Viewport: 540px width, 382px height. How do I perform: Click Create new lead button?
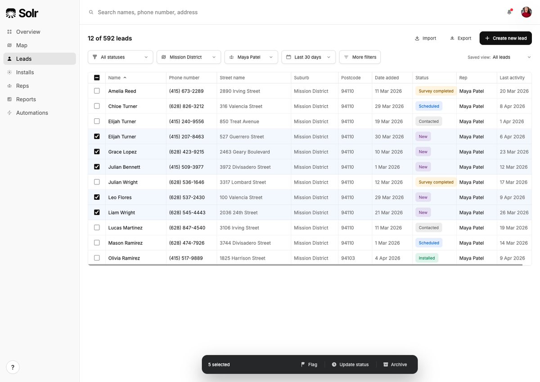point(506,38)
